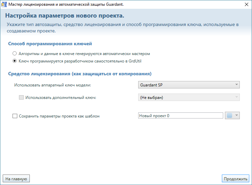Image resolution: width=252 pixels, height=185 pixels.
Task: Expand the arrow beside the color swatch
Action: [x=237, y=115]
